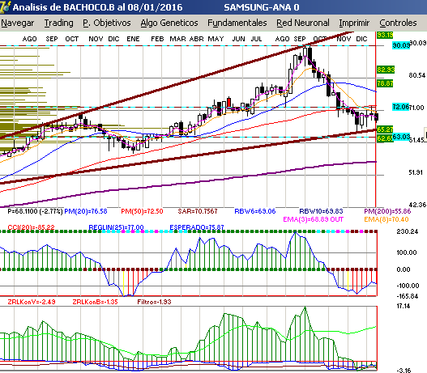Click the SAR=70.7567 label
427x373 pixels.
point(198,211)
